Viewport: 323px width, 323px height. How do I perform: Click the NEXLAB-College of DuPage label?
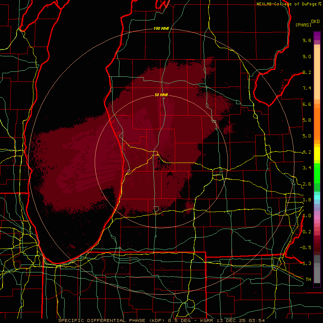(287, 4)
